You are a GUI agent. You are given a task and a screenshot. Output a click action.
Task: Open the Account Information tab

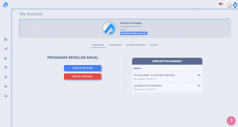click(135, 45)
